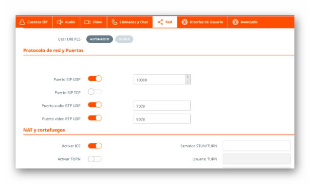310x184 pixels.
Task: Click the Protocolo de red y Puertos heading
Action: [x=54, y=50]
